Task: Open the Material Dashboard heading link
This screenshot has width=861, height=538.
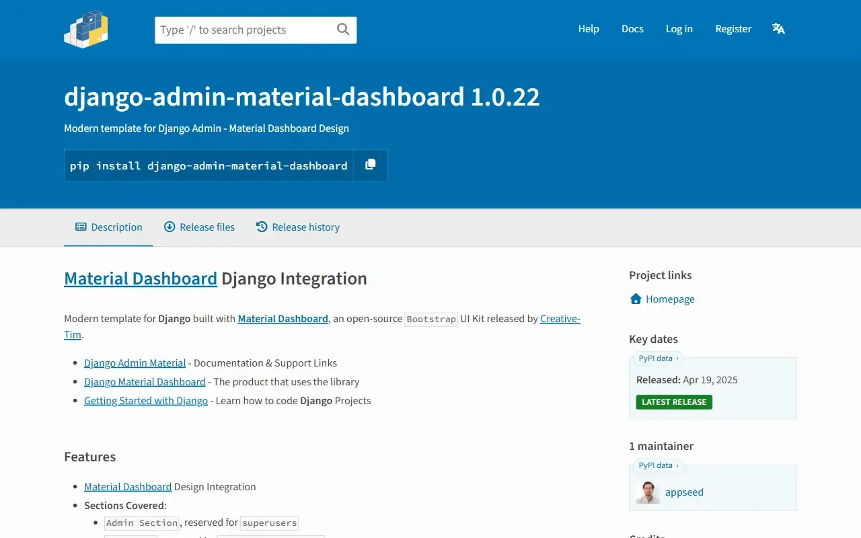Action: (x=141, y=278)
